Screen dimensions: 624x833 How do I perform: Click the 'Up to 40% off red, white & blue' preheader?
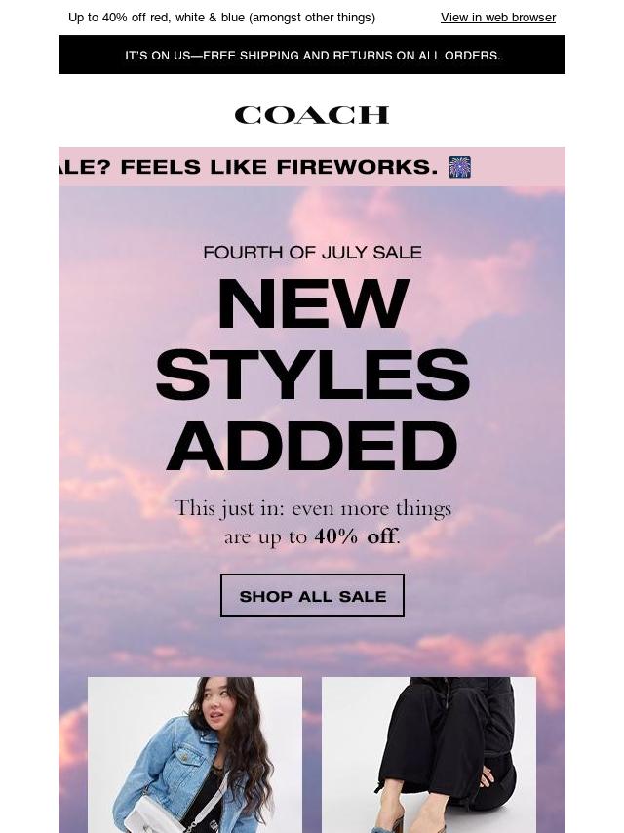(221, 17)
